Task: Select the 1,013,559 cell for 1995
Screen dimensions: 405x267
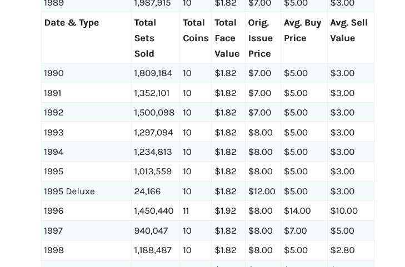Action: 153,172
